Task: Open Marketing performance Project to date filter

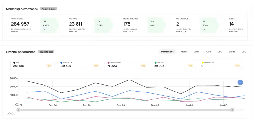Action: [x=49, y=9]
